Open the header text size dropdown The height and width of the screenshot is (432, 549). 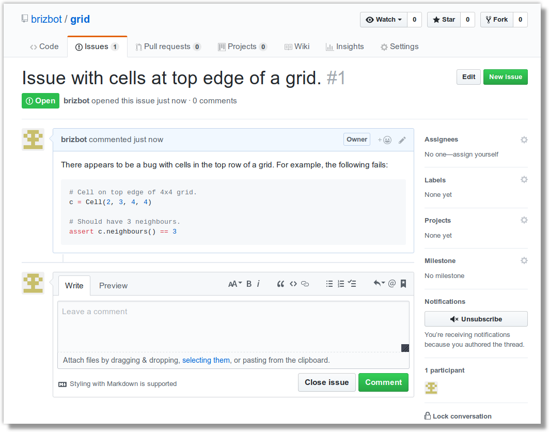[x=235, y=284]
